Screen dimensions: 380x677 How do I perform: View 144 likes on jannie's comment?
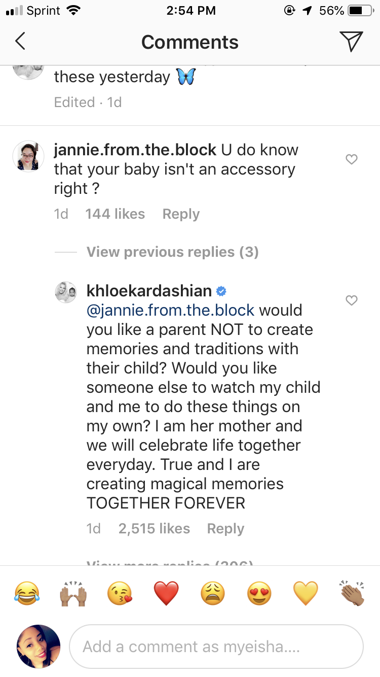click(115, 214)
